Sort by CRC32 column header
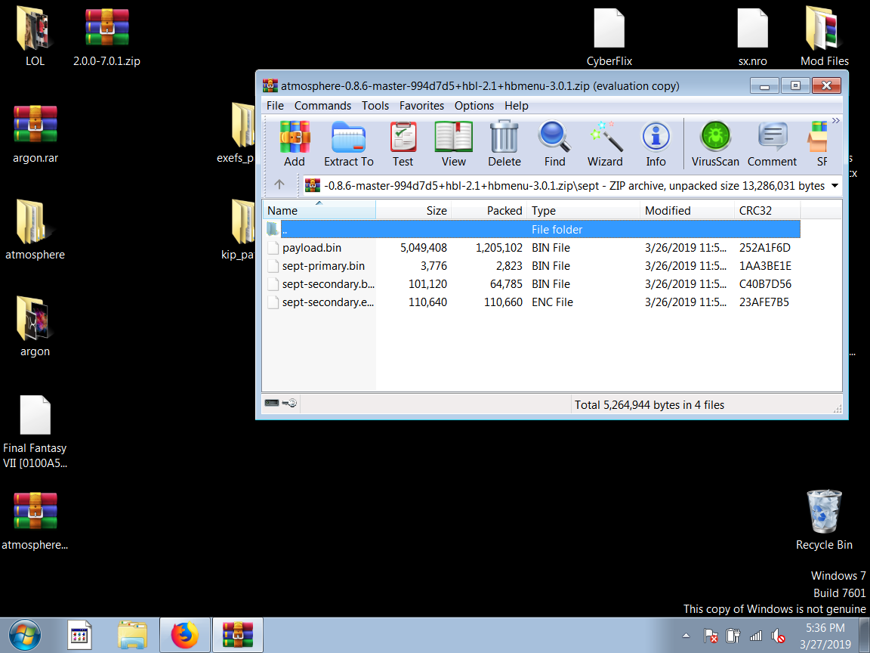 click(x=767, y=210)
